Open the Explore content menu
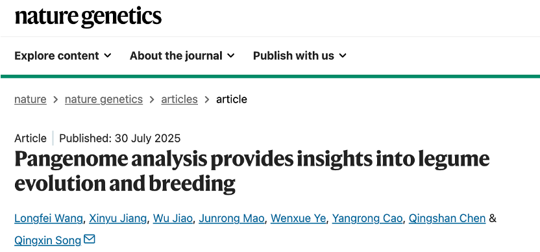 pos(63,55)
